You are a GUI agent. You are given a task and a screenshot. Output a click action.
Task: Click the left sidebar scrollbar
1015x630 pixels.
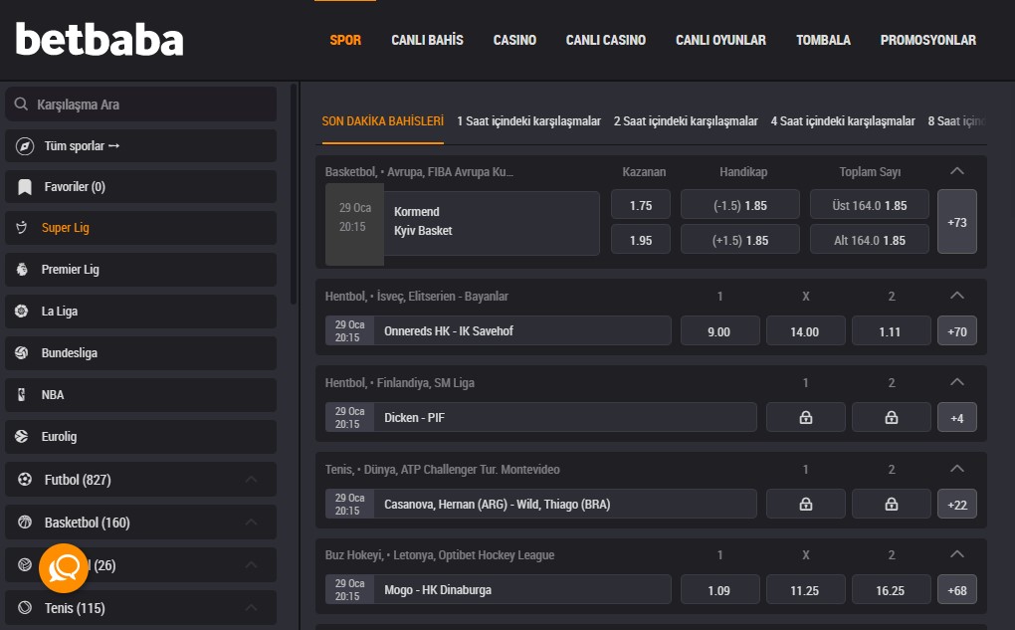point(294,194)
